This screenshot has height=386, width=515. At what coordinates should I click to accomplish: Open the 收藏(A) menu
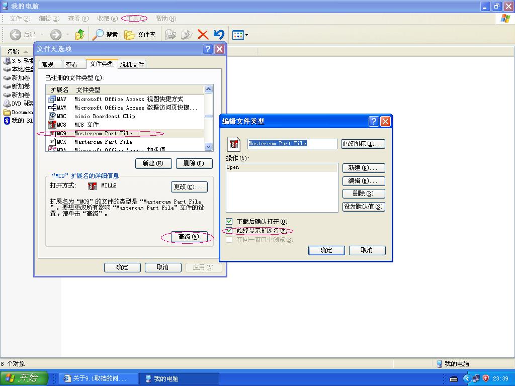[108, 19]
